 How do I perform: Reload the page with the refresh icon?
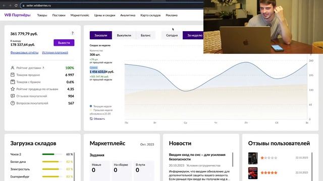pyautogui.click(x=16, y=6)
